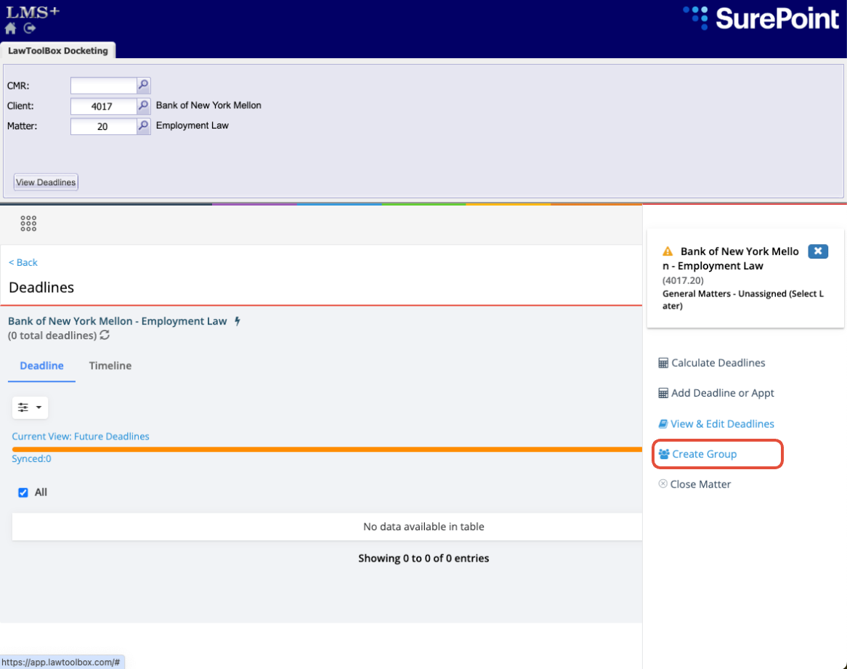847x669 pixels.
Task: Click the Matter search magnifier icon
Action: (143, 126)
